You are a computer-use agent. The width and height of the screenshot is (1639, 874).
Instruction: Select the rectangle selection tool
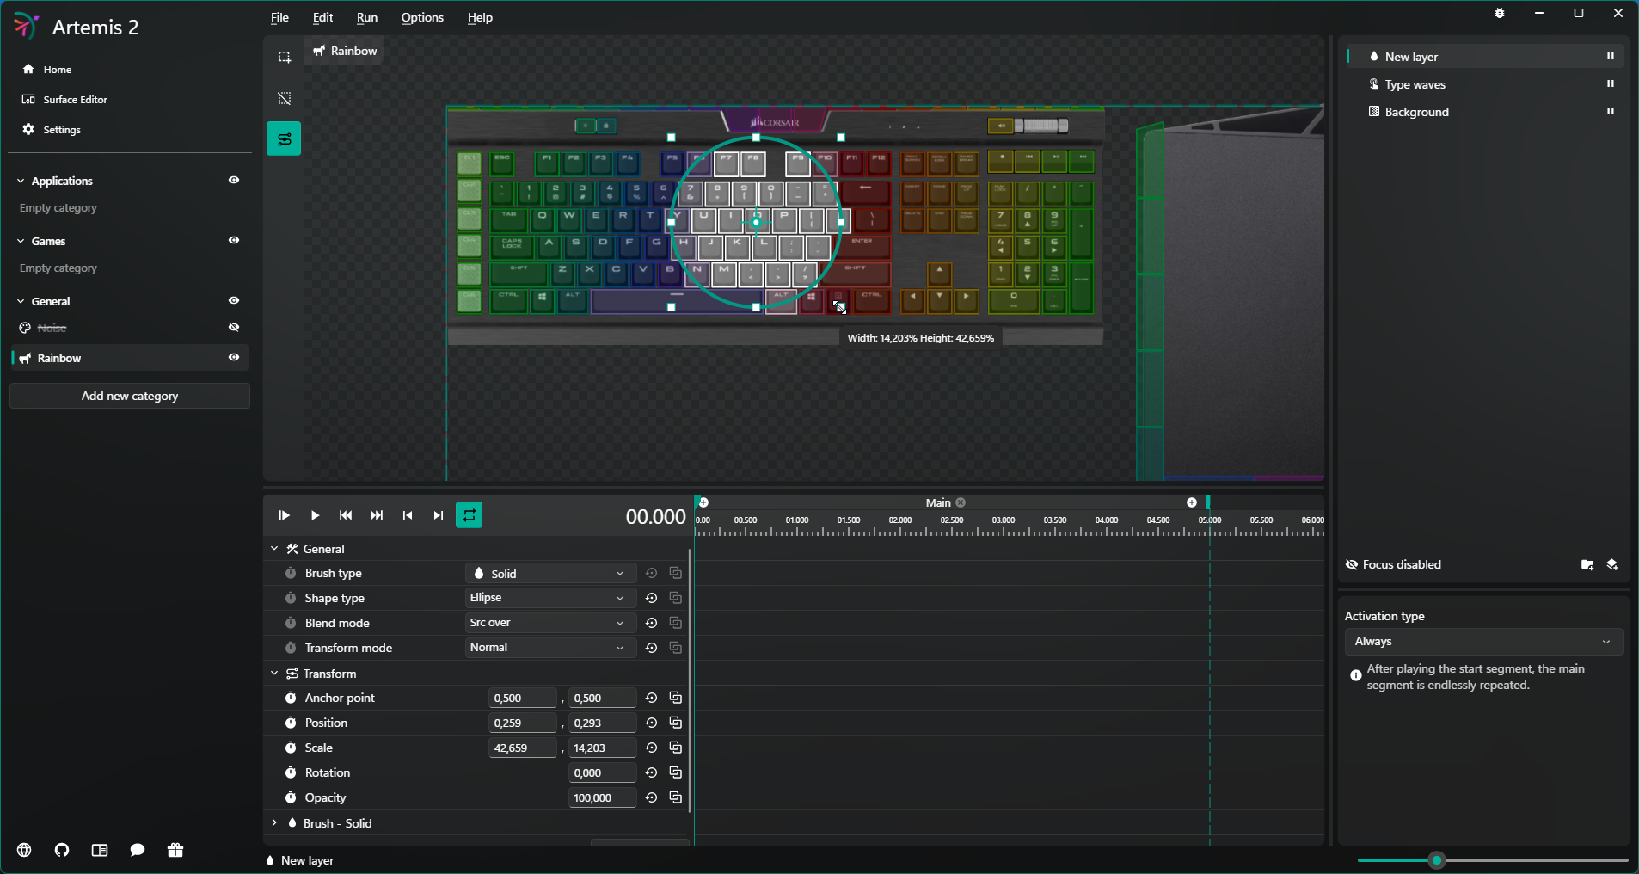[x=284, y=58]
